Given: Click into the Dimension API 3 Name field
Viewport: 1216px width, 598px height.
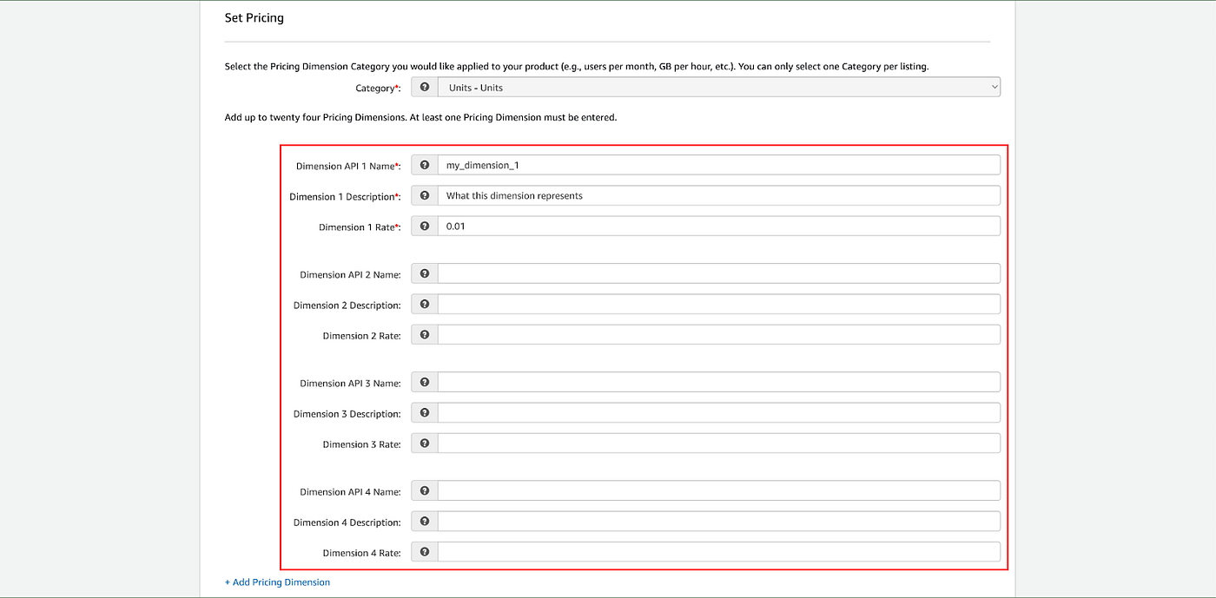Looking at the screenshot, I should pos(719,382).
